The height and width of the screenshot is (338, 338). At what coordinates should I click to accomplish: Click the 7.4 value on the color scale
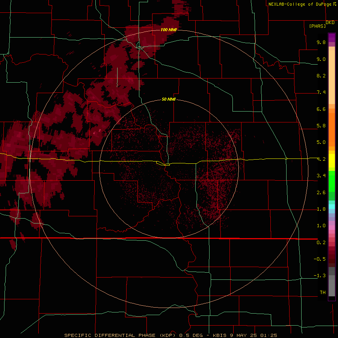(321, 92)
